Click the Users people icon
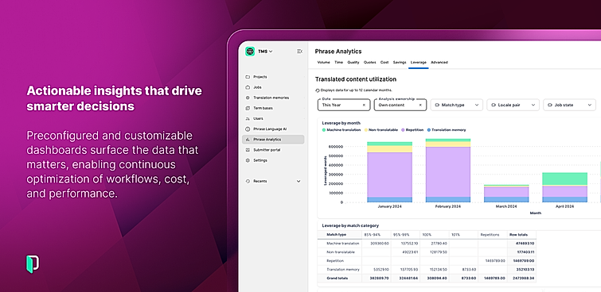This screenshot has height=292, width=601. pos(248,118)
